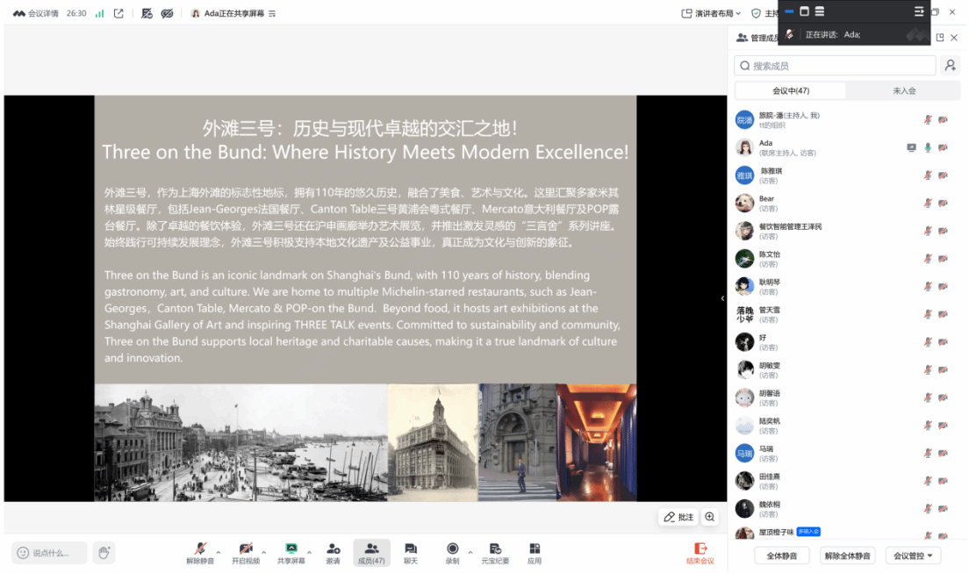Switch to the 未入会 tab
The image size is (969, 573).
[x=904, y=91]
